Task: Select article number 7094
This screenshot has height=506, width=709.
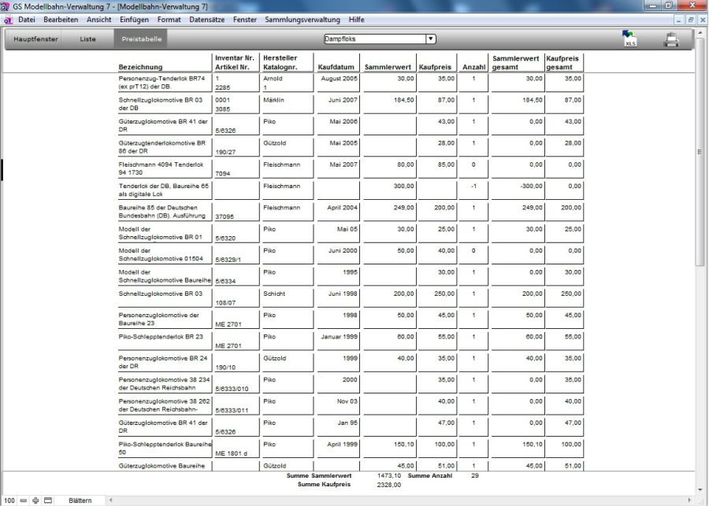Action: [222, 173]
